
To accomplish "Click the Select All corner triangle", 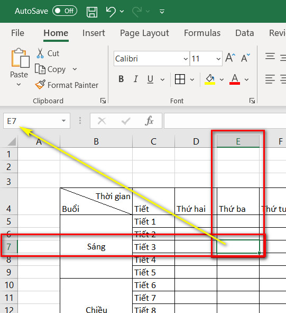I will pos(12,141).
